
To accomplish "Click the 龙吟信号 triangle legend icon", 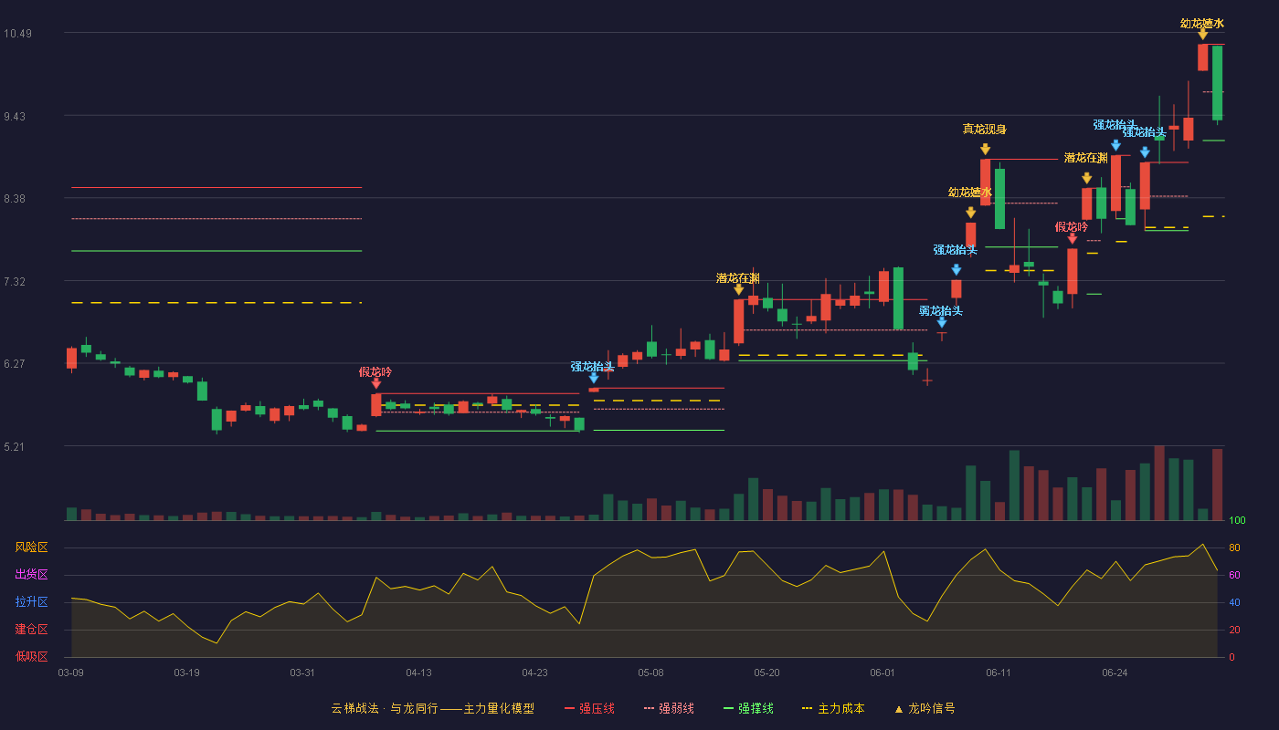I will pyautogui.click(x=898, y=708).
